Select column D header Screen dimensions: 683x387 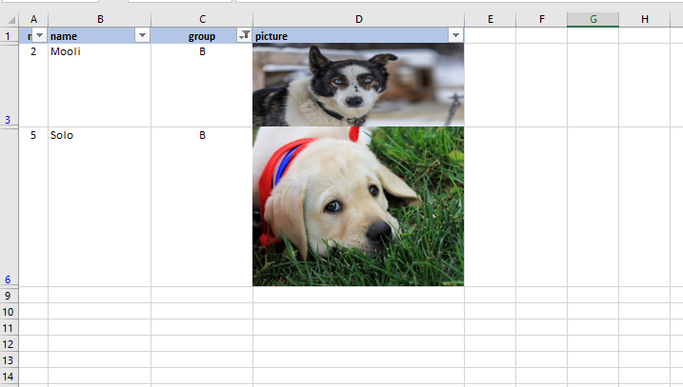358,19
